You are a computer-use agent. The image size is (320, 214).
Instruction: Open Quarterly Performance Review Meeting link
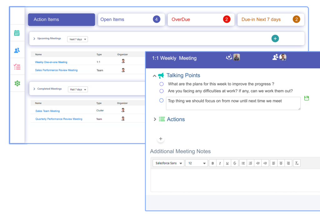click(59, 119)
